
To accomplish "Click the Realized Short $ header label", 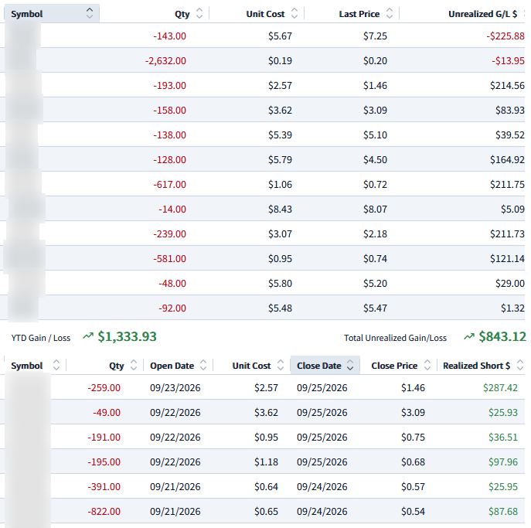I will 476,366.
